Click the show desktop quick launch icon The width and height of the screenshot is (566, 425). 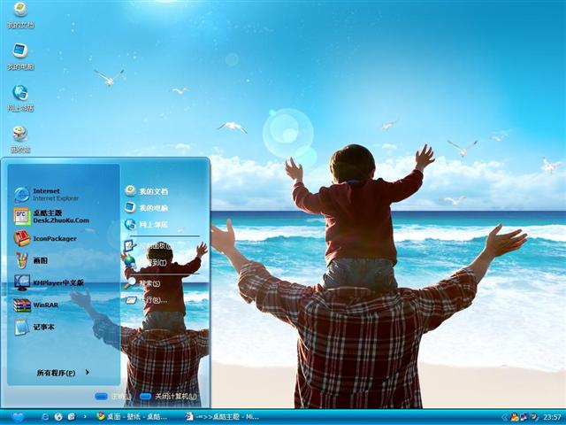(72, 417)
